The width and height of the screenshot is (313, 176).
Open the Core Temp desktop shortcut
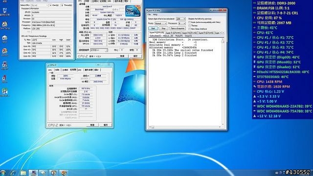(5, 25)
